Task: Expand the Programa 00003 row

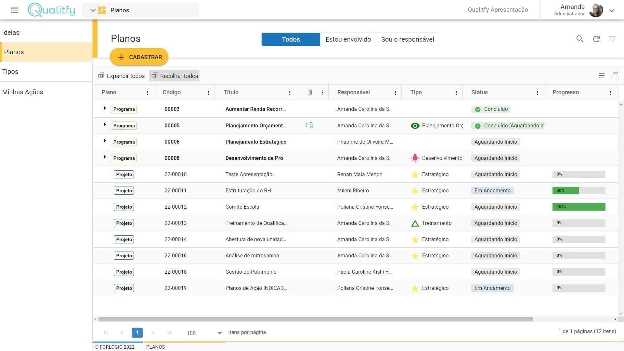Action: [105, 108]
